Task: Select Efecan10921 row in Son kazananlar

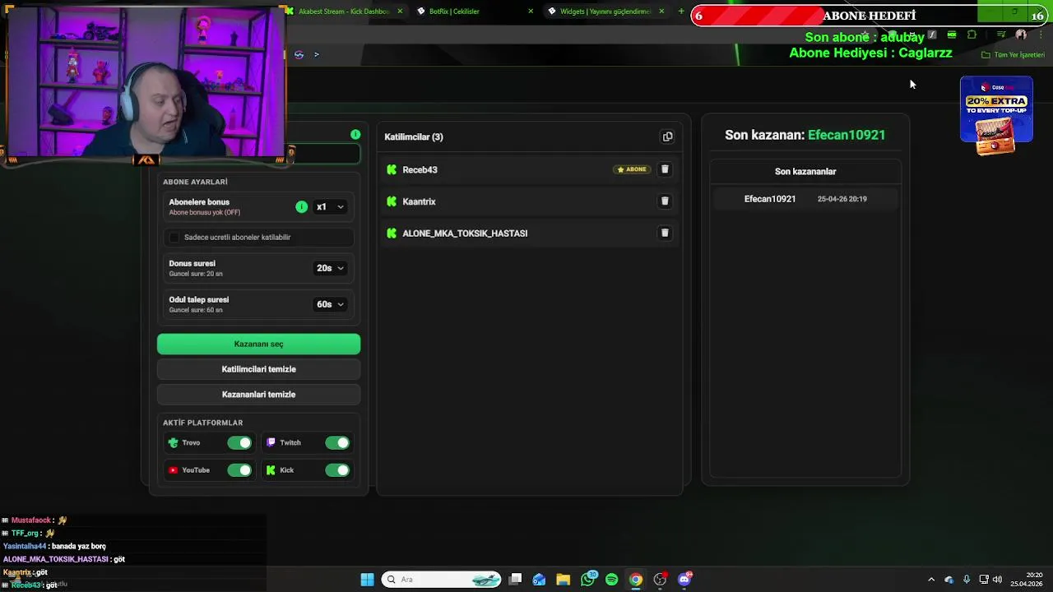Action: [805, 199]
